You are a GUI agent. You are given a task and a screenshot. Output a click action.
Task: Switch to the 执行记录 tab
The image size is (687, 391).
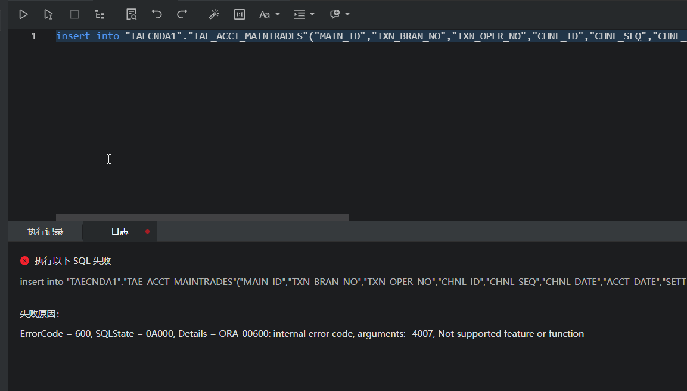[45, 232]
